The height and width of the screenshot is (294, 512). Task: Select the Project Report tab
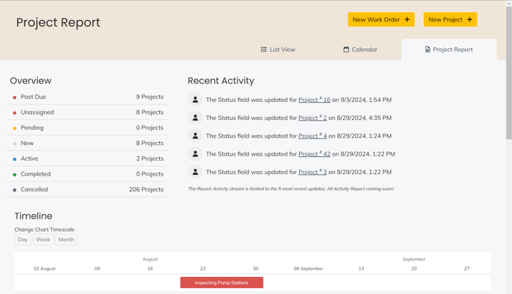[449, 49]
